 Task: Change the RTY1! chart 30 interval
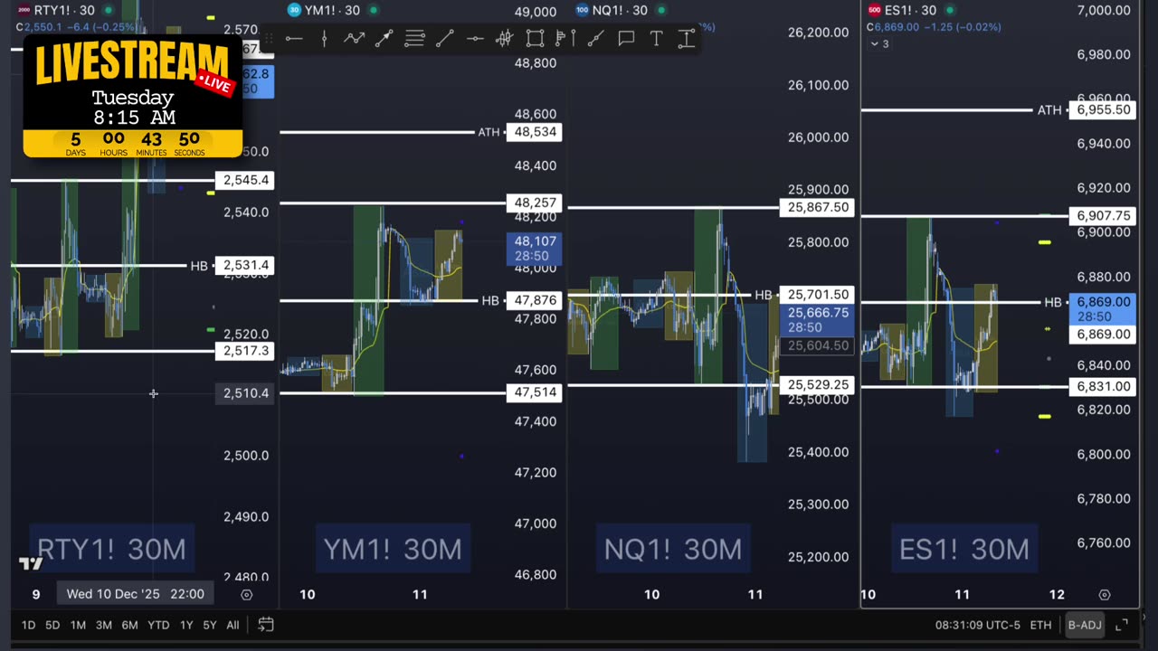pos(87,10)
